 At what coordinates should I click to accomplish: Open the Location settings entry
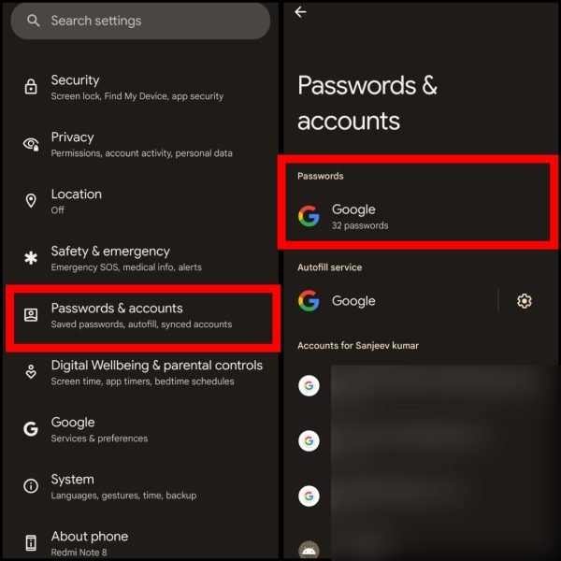coord(140,201)
